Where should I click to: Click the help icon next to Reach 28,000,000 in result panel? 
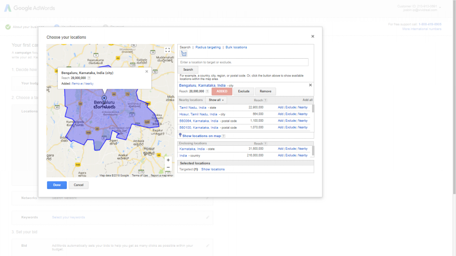pyautogui.click(x=208, y=91)
